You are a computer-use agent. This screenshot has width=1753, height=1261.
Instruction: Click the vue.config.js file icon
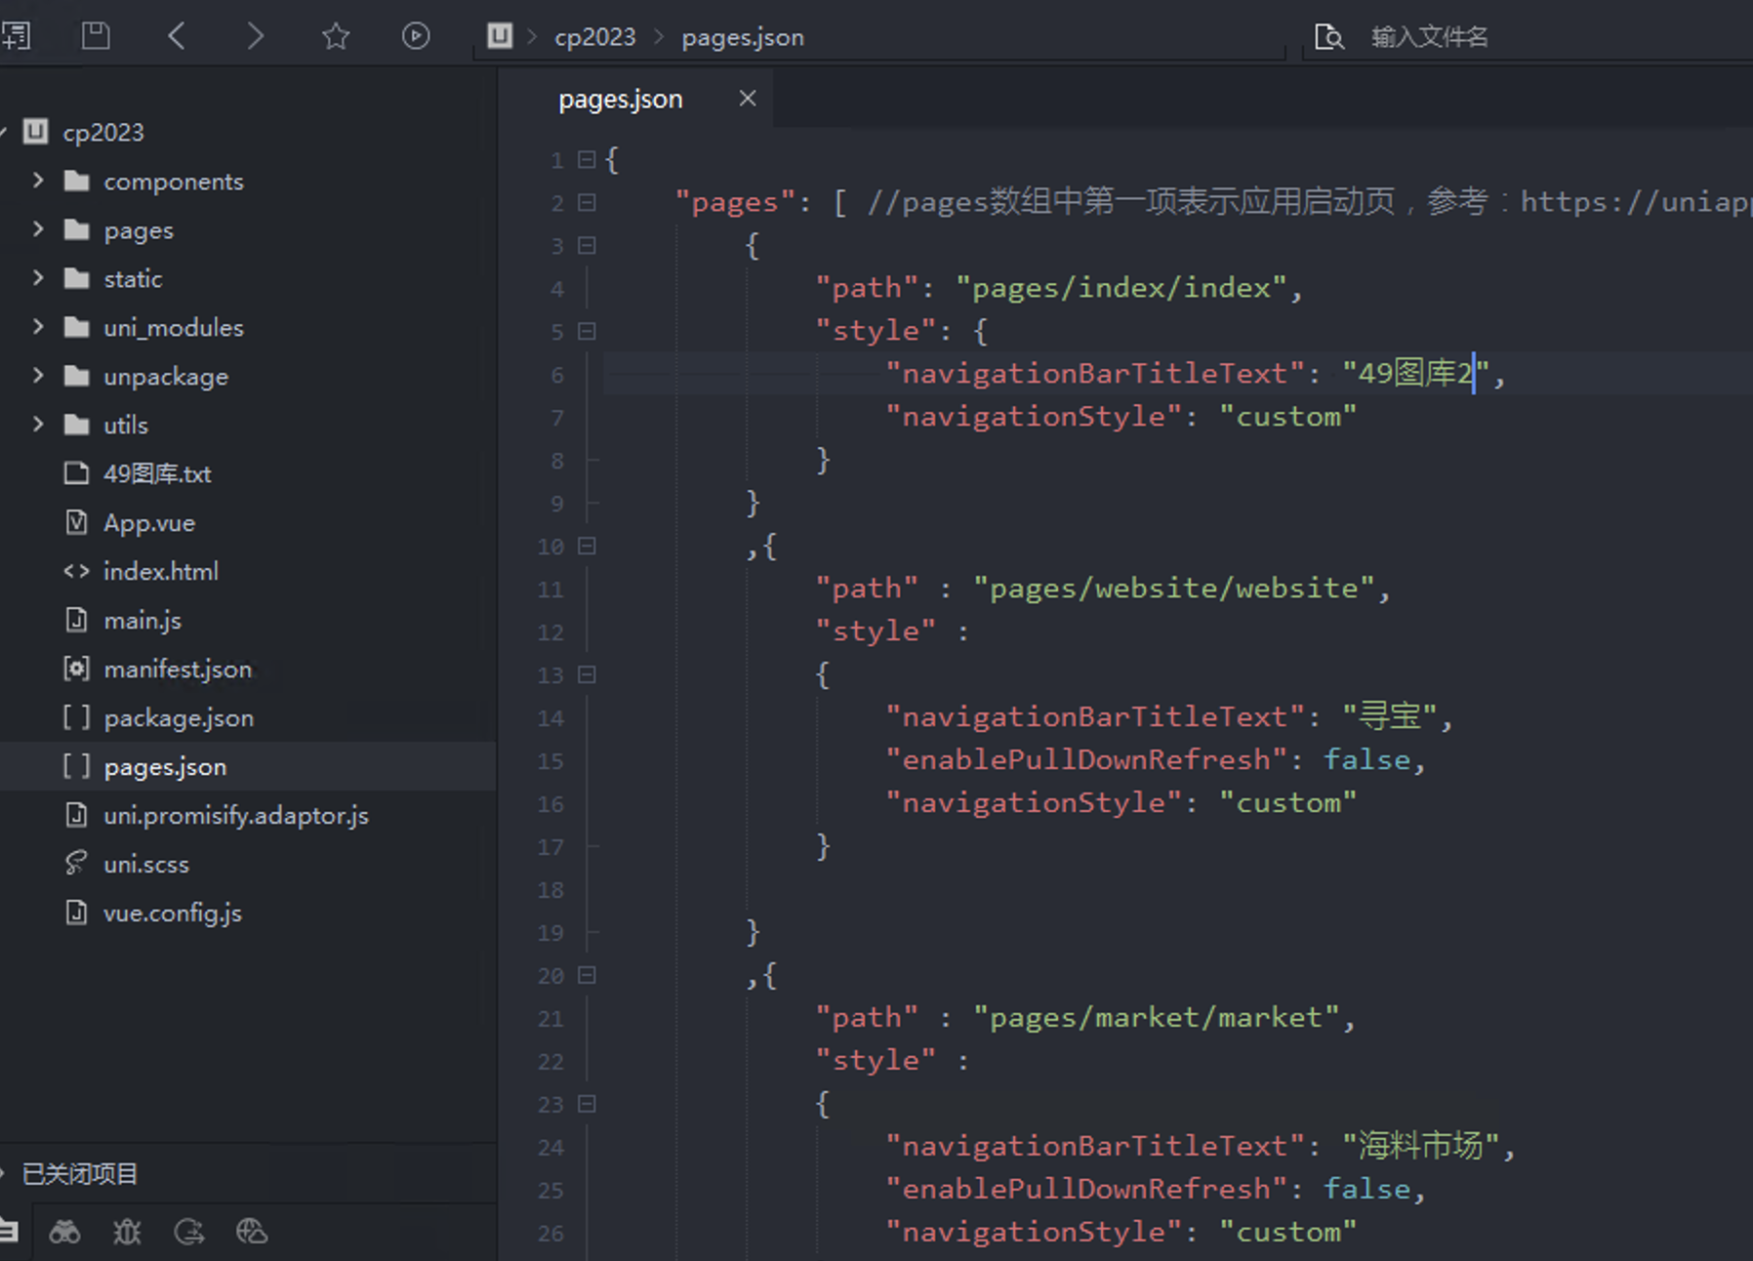tap(76, 913)
